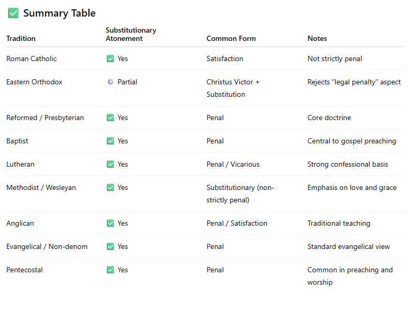The width and height of the screenshot is (412, 309).
Task: Click the Common Form column header
Action: click(x=231, y=38)
